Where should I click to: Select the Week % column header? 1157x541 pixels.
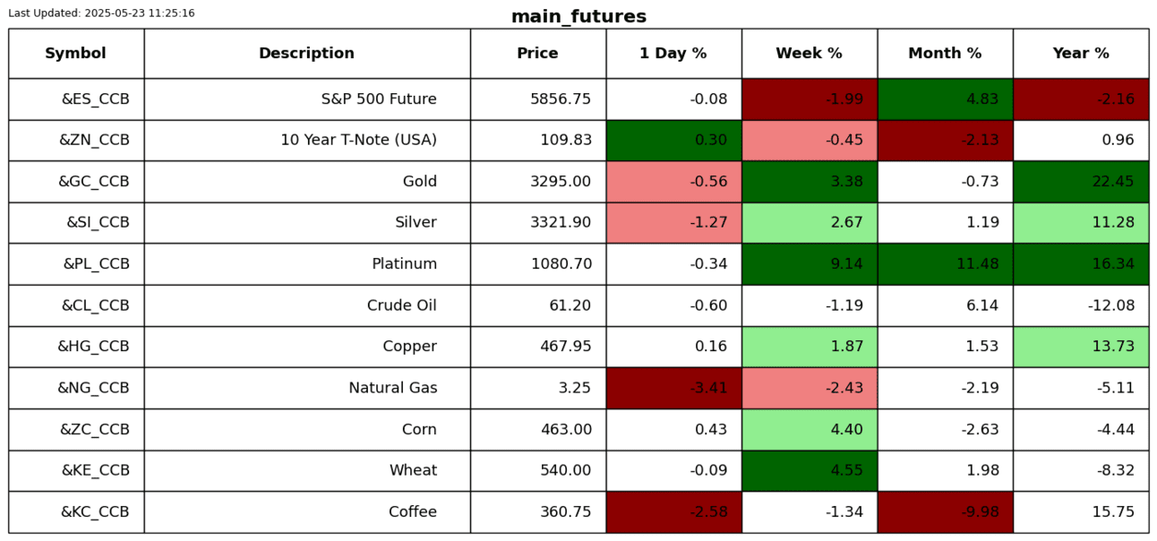tap(809, 54)
